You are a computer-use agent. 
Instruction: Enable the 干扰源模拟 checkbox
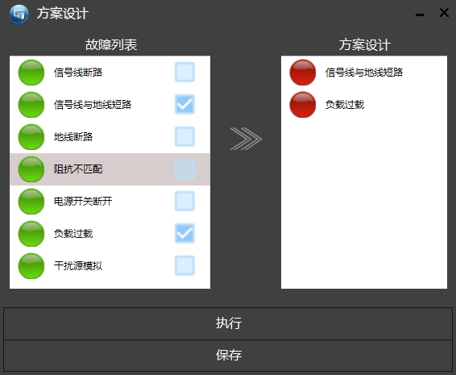(184, 265)
